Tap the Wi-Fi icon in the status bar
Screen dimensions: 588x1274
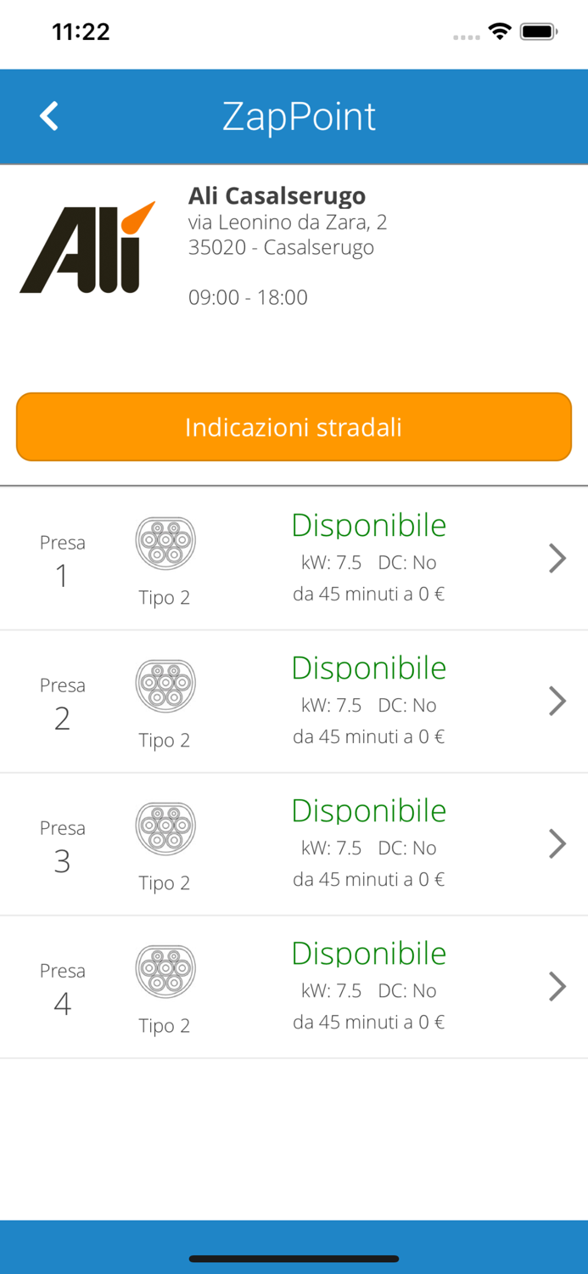(x=500, y=31)
